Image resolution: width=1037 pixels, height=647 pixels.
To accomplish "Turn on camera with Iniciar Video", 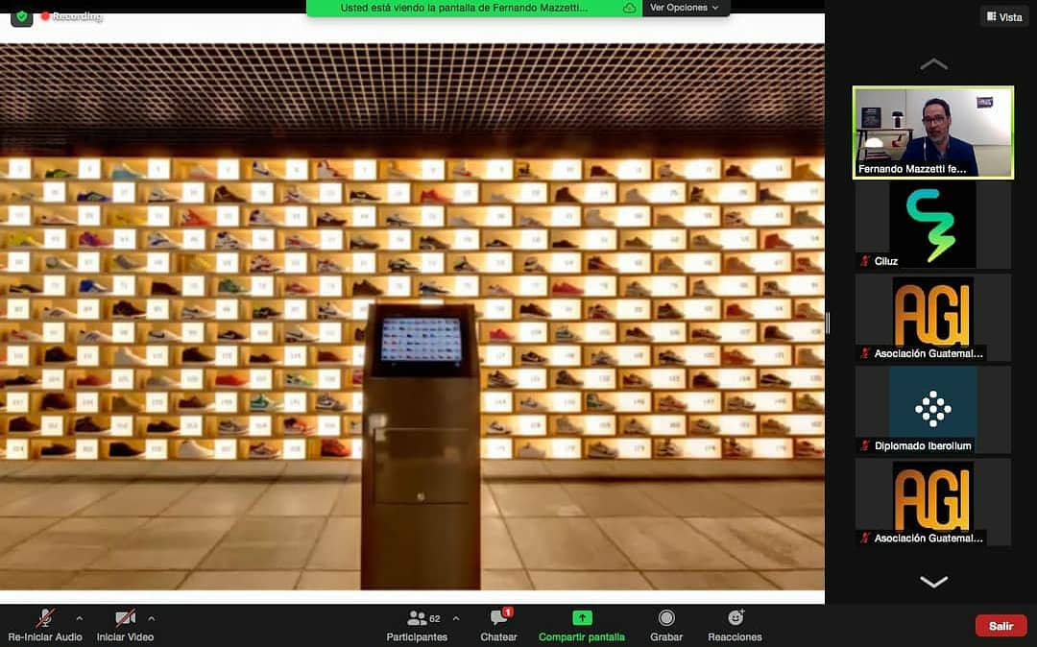I will pyautogui.click(x=125, y=619).
